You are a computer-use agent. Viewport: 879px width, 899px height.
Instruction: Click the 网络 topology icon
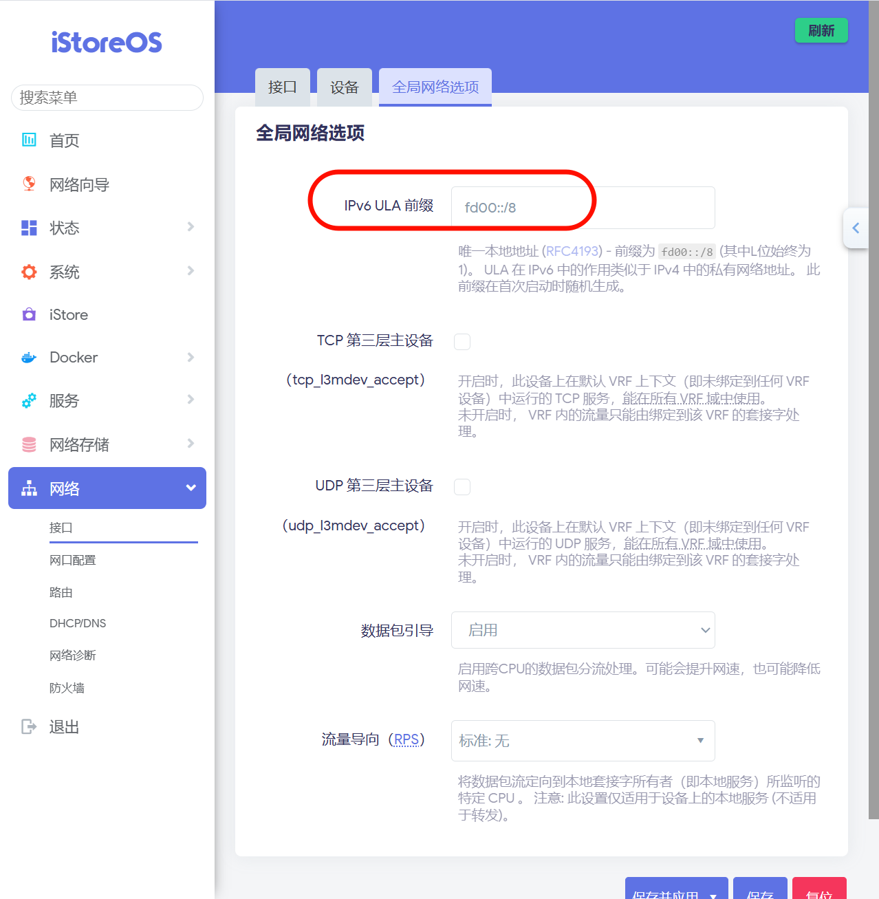coord(29,488)
